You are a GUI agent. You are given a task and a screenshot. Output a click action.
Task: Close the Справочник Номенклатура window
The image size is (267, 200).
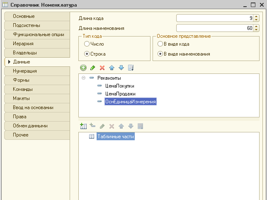[x=262, y=5]
